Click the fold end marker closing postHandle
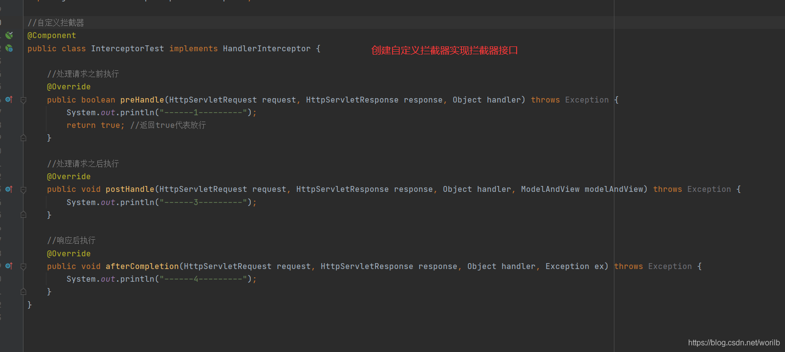This screenshot has height=352, width=785. [x=23, y=215]
